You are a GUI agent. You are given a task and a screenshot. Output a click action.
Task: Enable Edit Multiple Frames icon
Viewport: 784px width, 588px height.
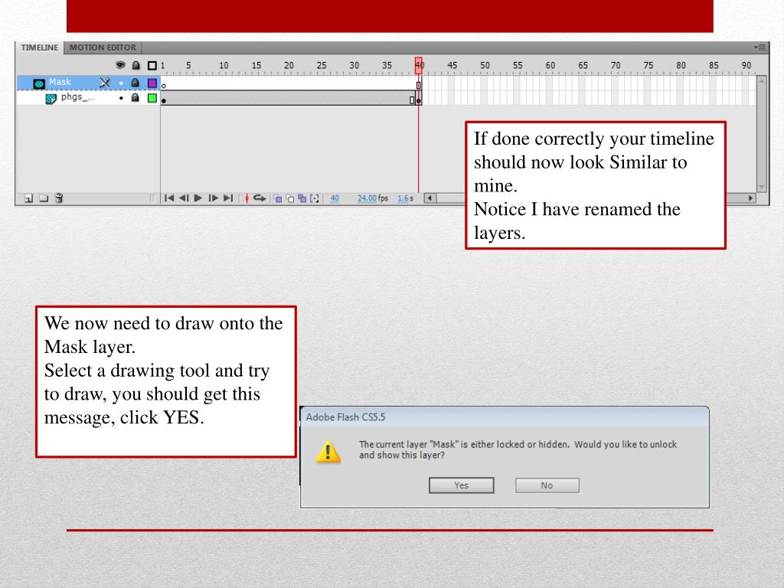302,198
